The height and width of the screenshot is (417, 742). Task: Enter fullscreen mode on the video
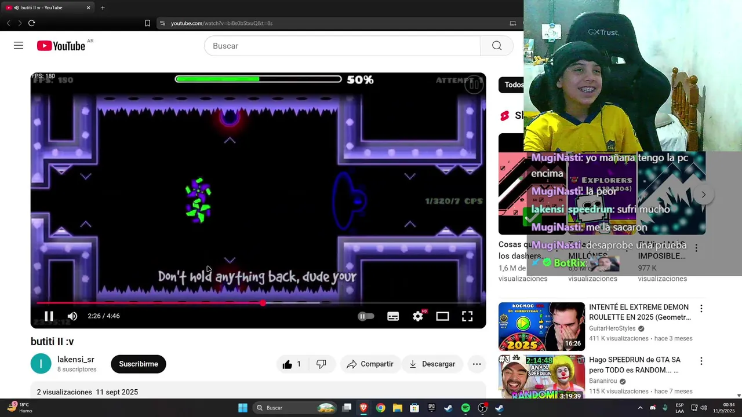point(467,316)
